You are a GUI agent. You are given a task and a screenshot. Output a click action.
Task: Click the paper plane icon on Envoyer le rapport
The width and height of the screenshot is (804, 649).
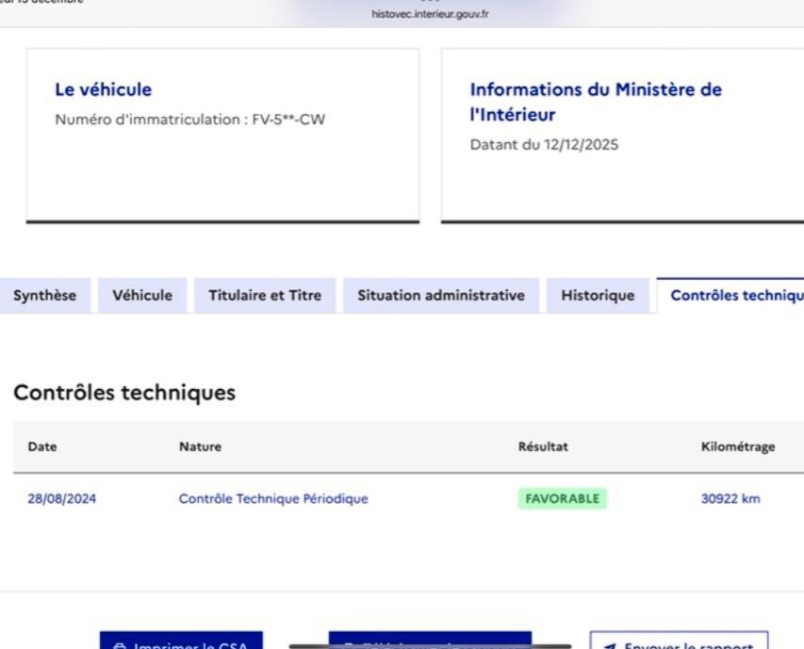611,646
